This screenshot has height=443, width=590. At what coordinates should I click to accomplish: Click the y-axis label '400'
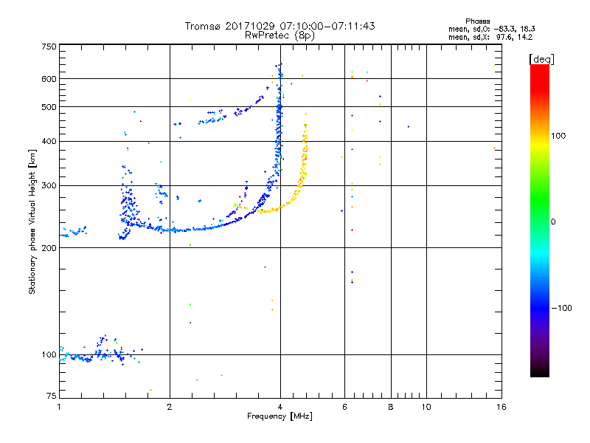(x=49, y=141)
